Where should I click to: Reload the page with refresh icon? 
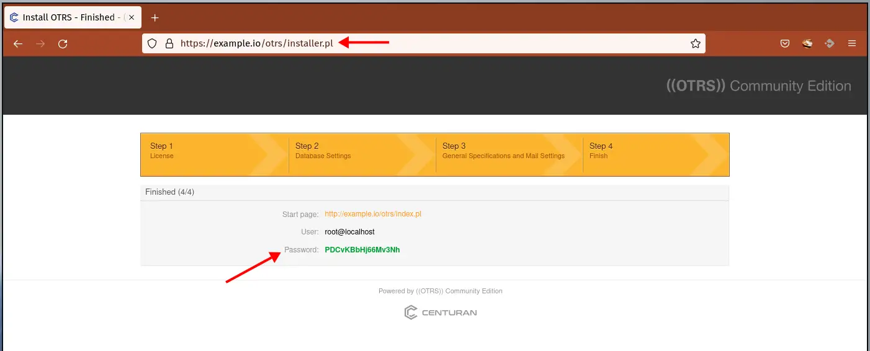click(63, 44)
